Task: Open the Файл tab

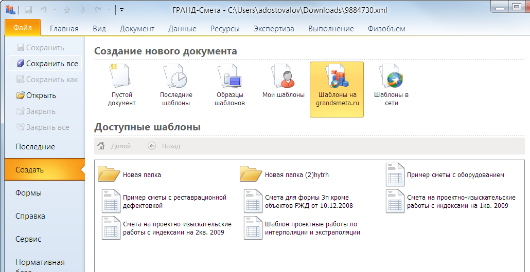Action: pos(23,28)
